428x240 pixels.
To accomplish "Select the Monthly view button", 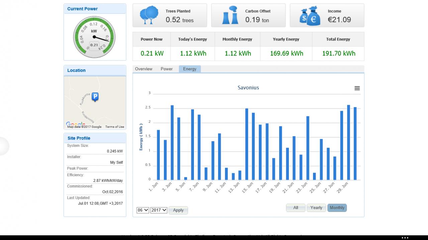I will click(x=337, y=208).
